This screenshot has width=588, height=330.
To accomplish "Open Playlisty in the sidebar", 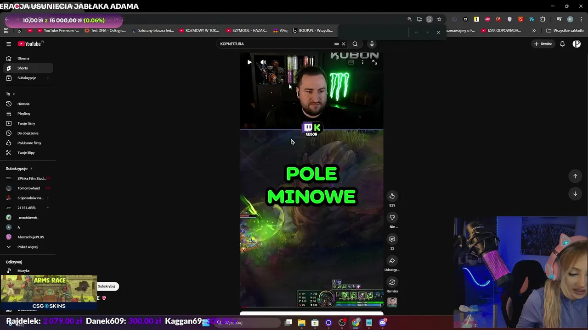I will tap(28, 114).
